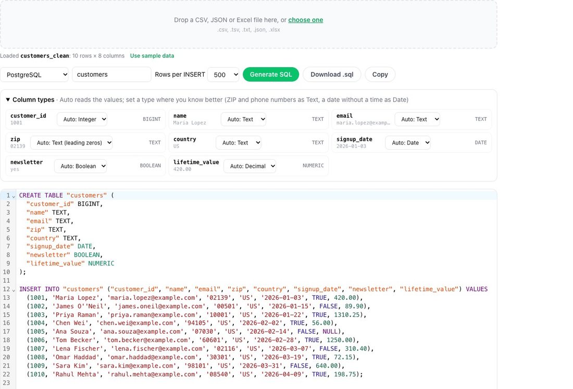573x389 pixels.
Task: Click 'Lena Fischer' name in SQL row
Action: click(78, 349)
